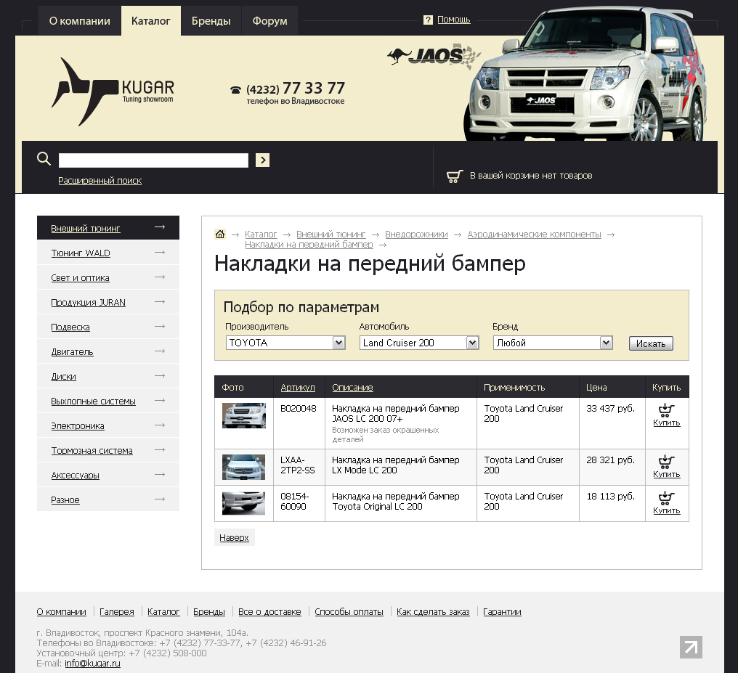The width and height of the screenshot is (738, 673).
Task: Switch to the Каталог tab
Action: 150,21
